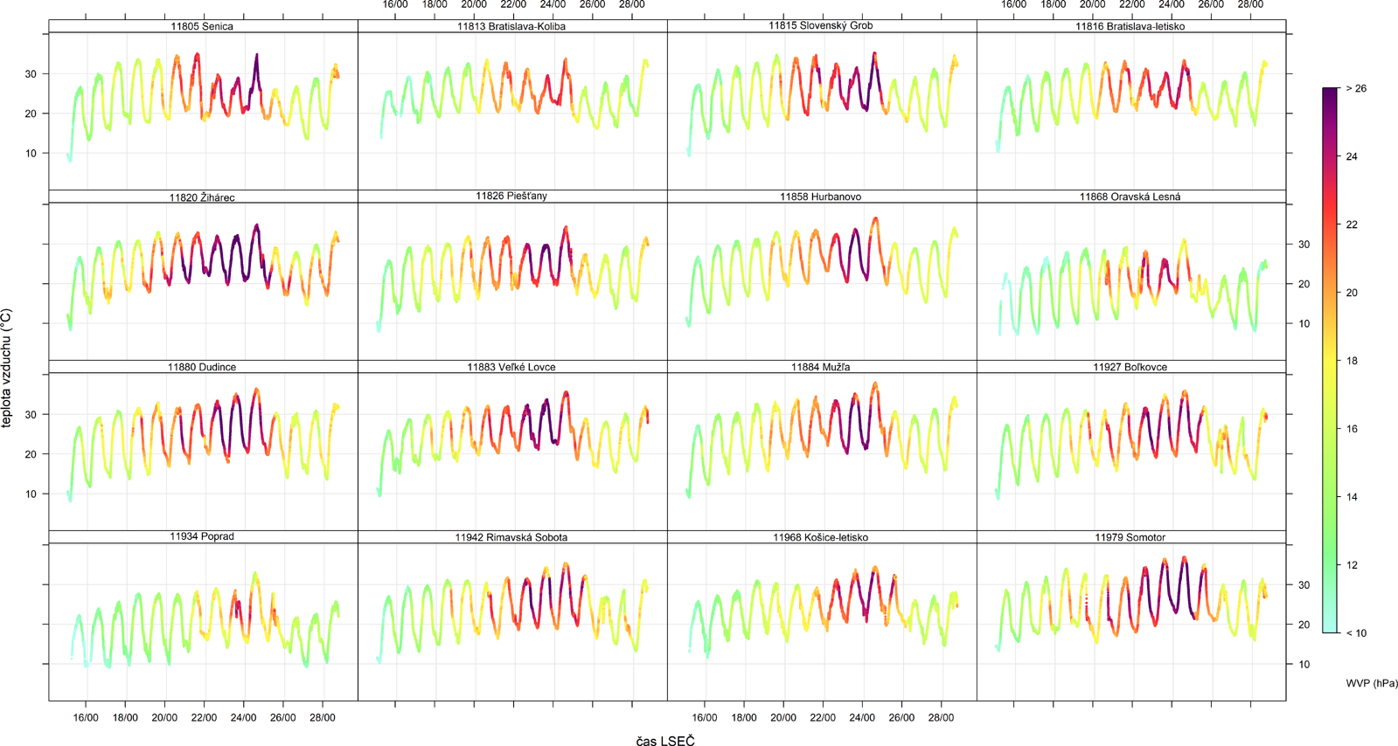Select the 'teplota vzduchu (°C)' y-axis label
This screenshot has width=1398, height=746.
(x=8, y=368)
